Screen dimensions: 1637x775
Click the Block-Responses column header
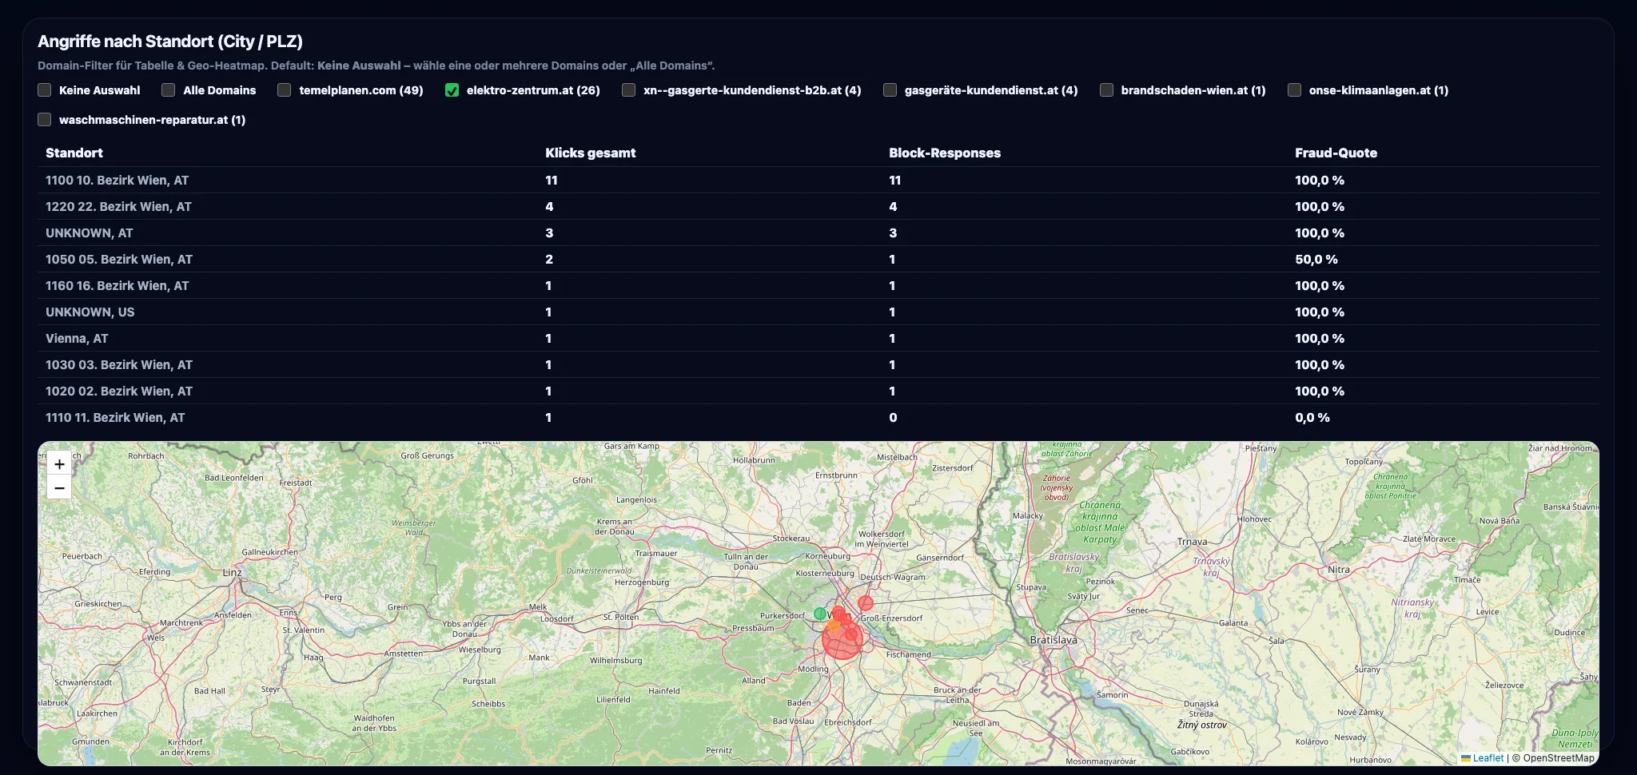pyautogui.click(x=945, y=153)
